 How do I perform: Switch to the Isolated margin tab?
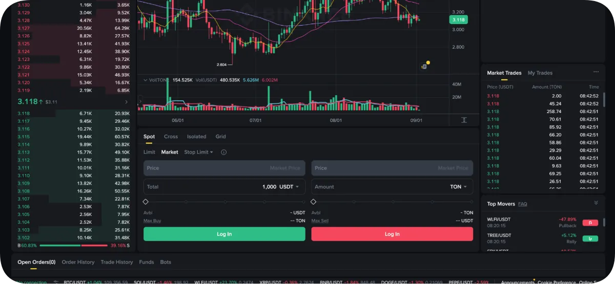click(x=196, y=137)
